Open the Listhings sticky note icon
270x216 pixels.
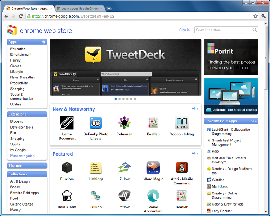[95, 167]
